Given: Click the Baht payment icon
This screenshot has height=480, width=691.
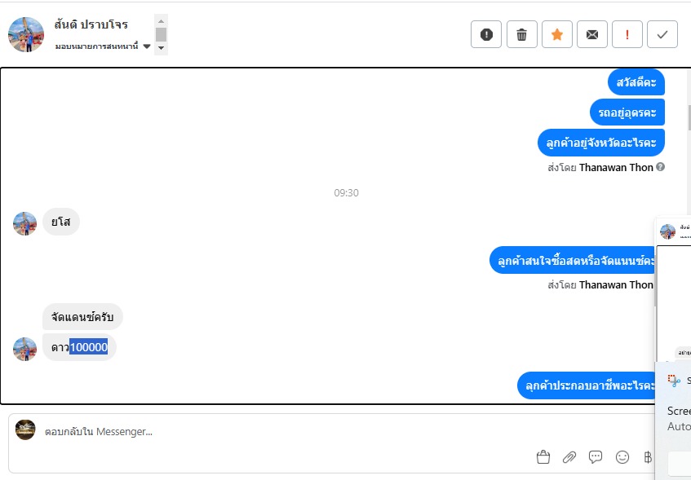Looking at the screenshot, I should [648, 457].
